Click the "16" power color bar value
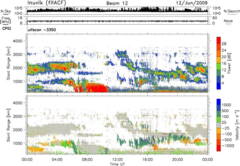This screenshot has height=166, width=240. coord(224,64)
